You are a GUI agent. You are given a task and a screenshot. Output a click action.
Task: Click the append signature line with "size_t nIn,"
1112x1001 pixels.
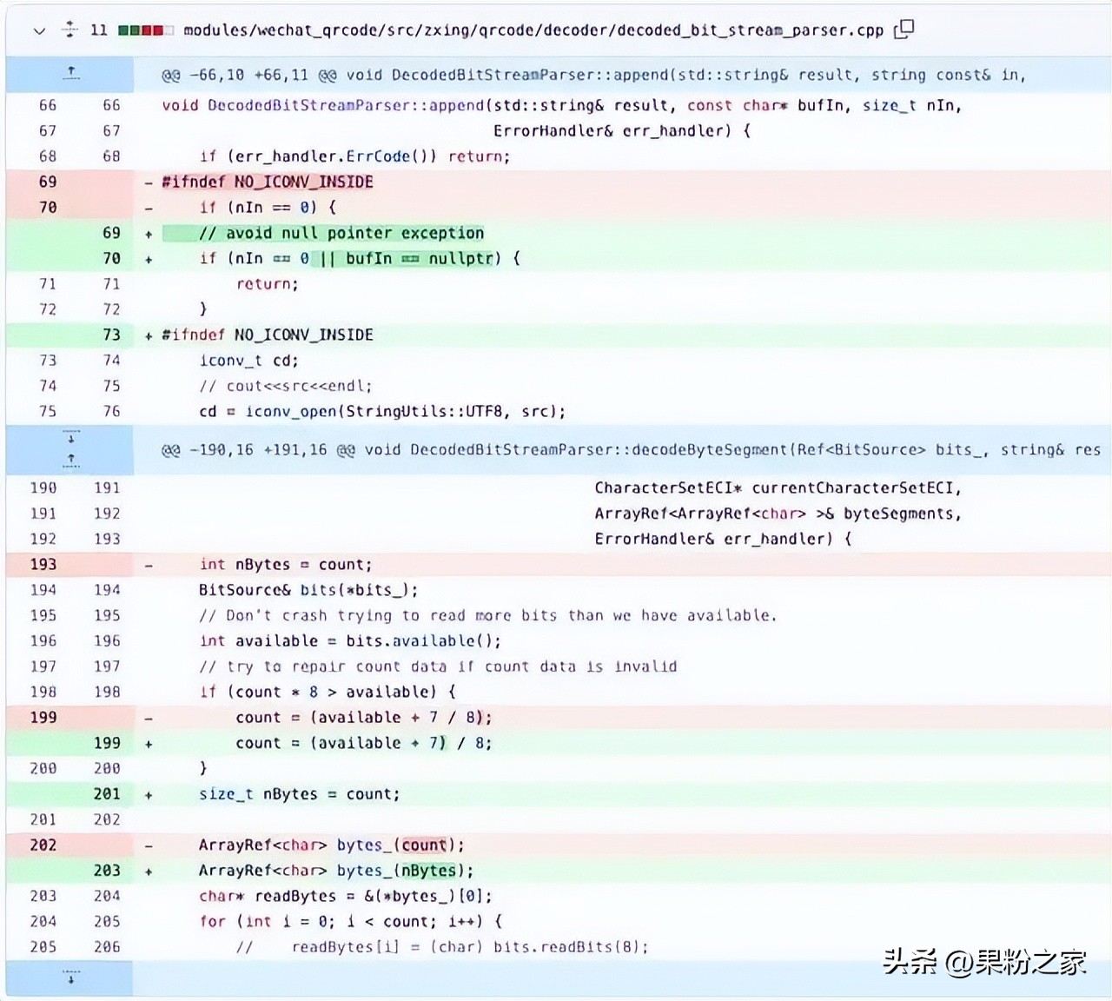point(562,105)
